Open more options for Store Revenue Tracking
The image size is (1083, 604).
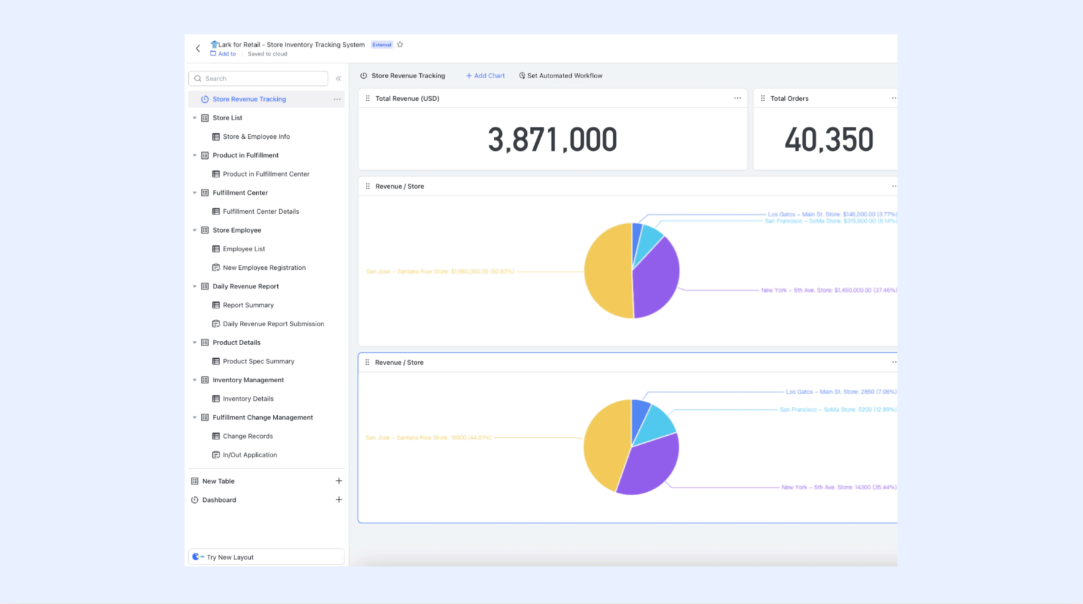point(337,99)
